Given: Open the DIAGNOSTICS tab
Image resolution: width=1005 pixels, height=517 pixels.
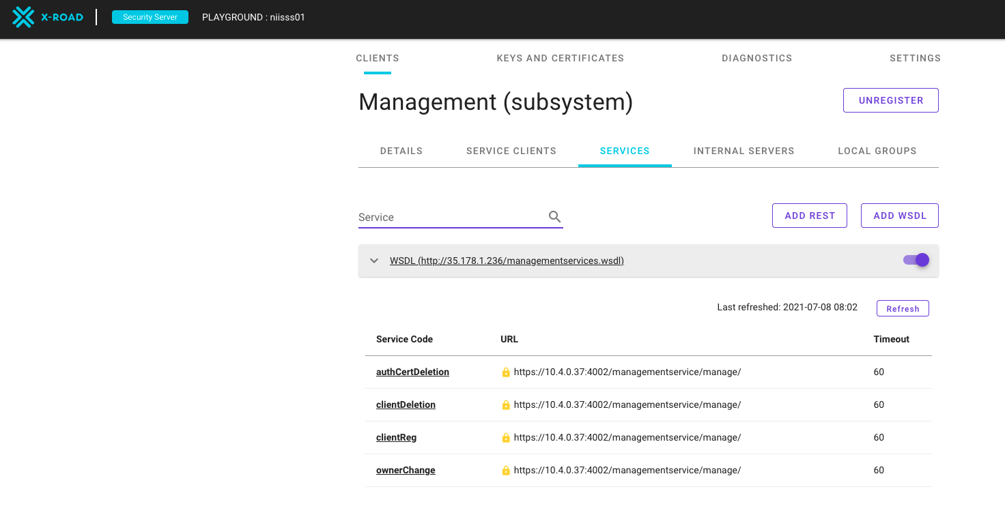Looking at the screenshot, I should pos(756,58).
